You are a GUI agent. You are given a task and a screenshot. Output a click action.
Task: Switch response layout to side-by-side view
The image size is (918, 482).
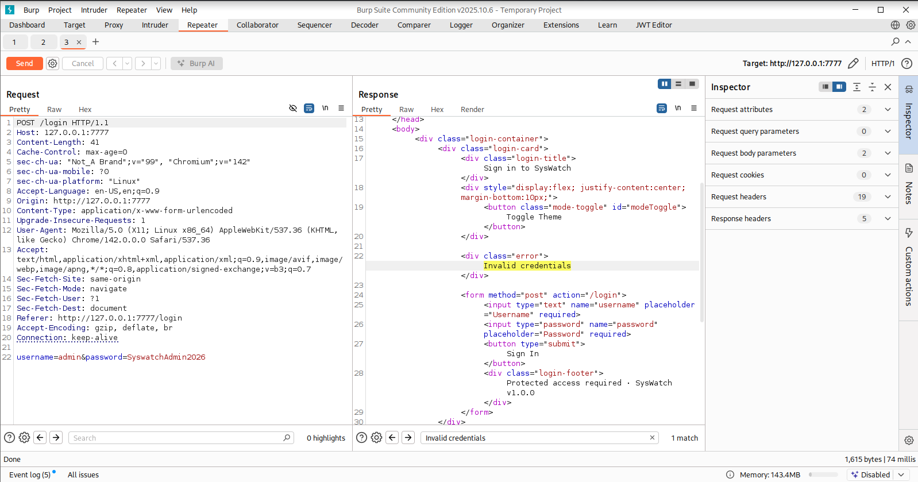(x=665, y=84)
